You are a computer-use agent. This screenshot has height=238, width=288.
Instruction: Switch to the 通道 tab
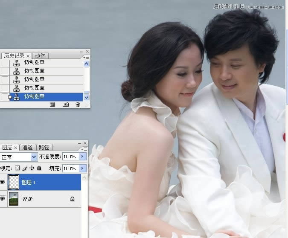(27, 148)
